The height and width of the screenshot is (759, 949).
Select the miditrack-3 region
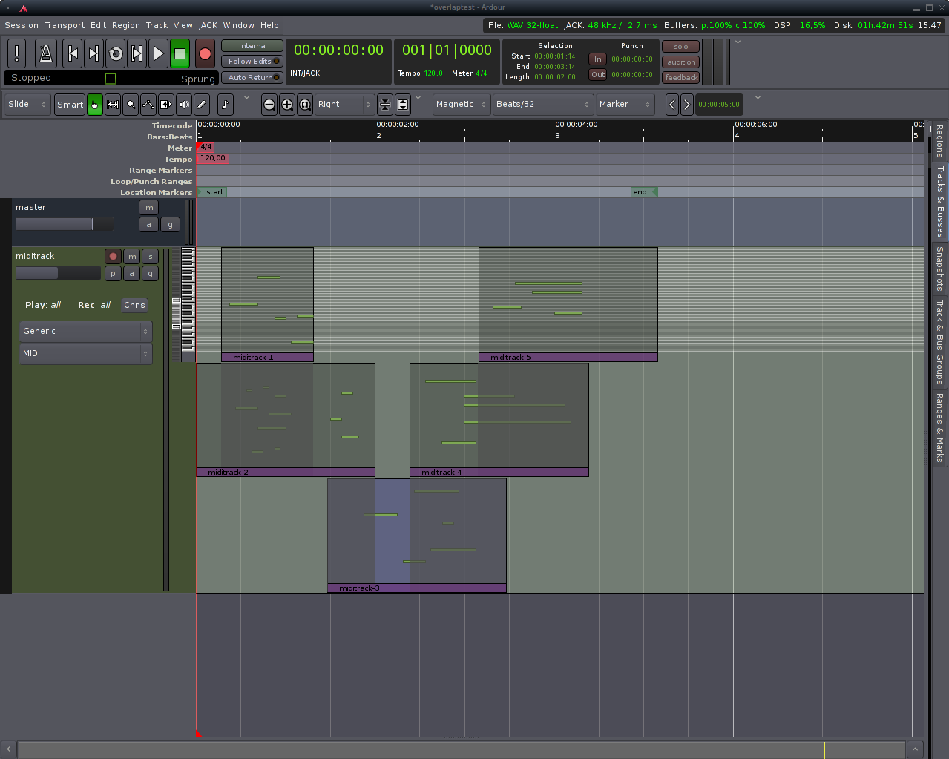416,530
